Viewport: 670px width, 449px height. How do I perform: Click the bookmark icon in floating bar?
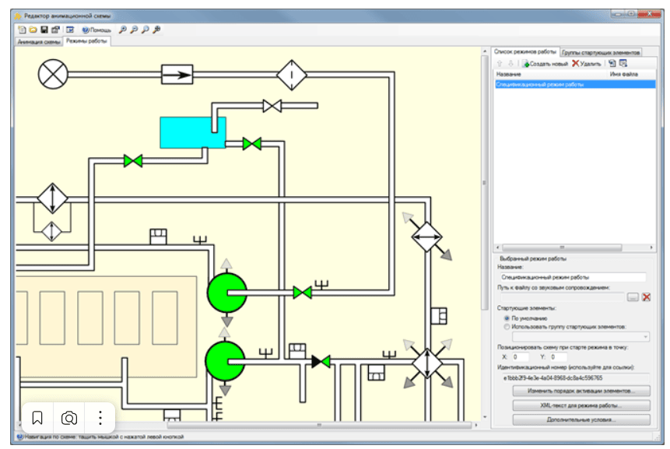click(37, 418)
